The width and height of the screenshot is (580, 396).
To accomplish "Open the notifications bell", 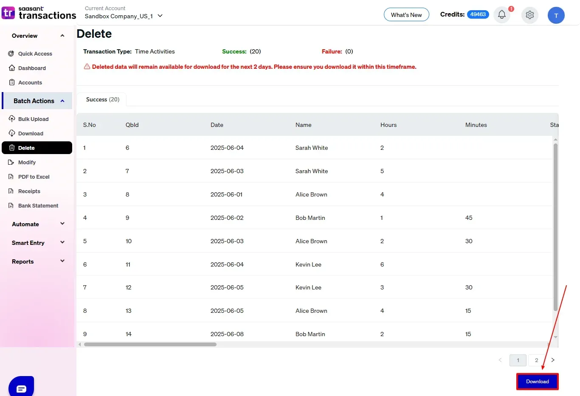I will (502, 15).
